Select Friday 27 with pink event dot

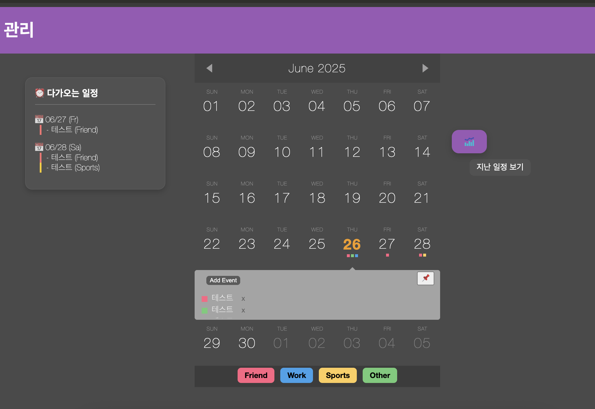[x=387, y=244]
